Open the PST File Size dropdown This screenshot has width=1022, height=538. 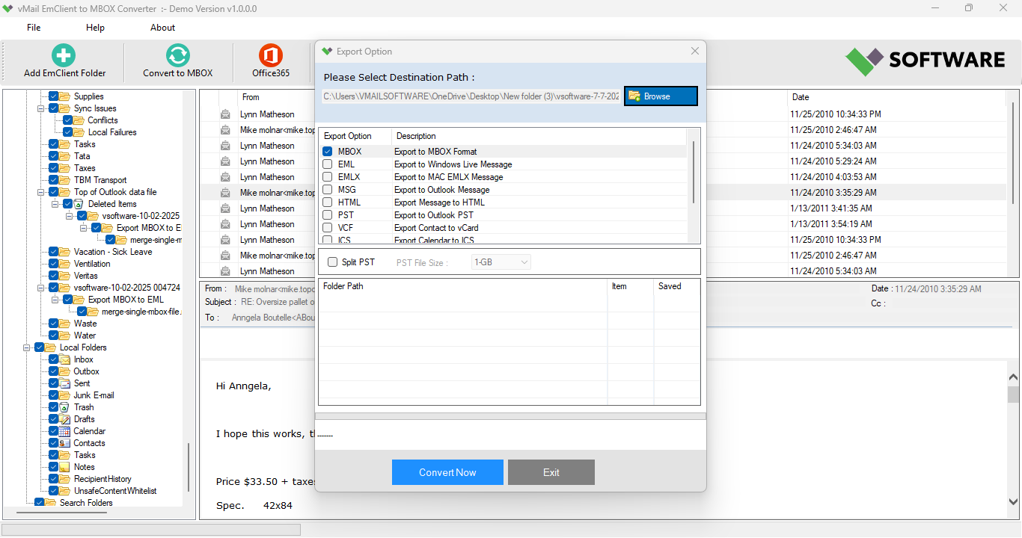[x=501, y=262]
